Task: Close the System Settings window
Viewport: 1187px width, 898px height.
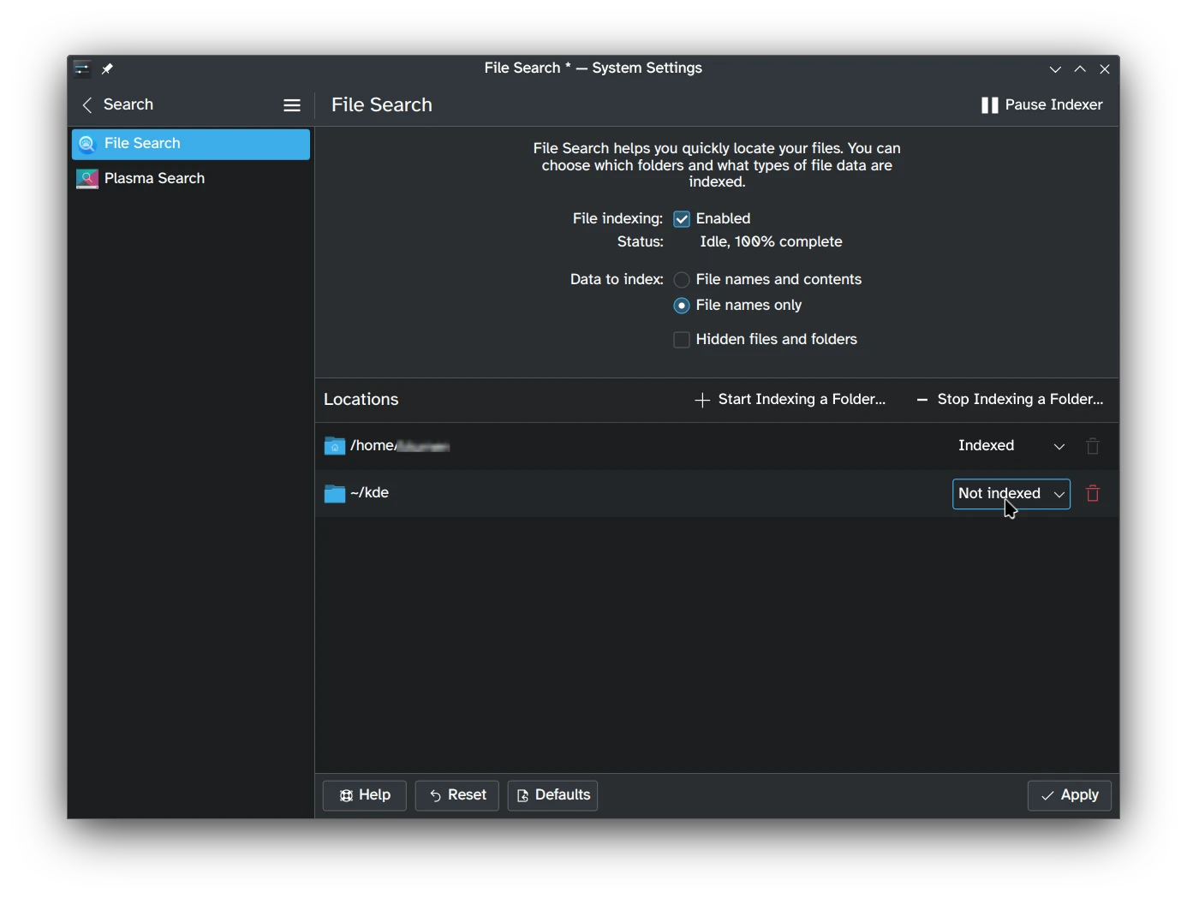Action: (1105, 69)
